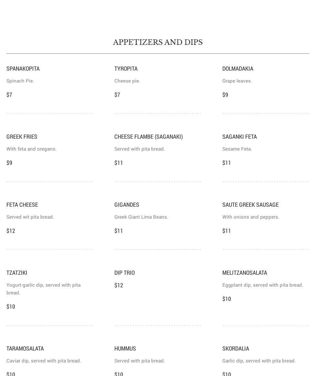This screenshot has height=376, width=311.
Task: Click the "Greek Giant Lima Beans" description
Action: click(141, 217)
